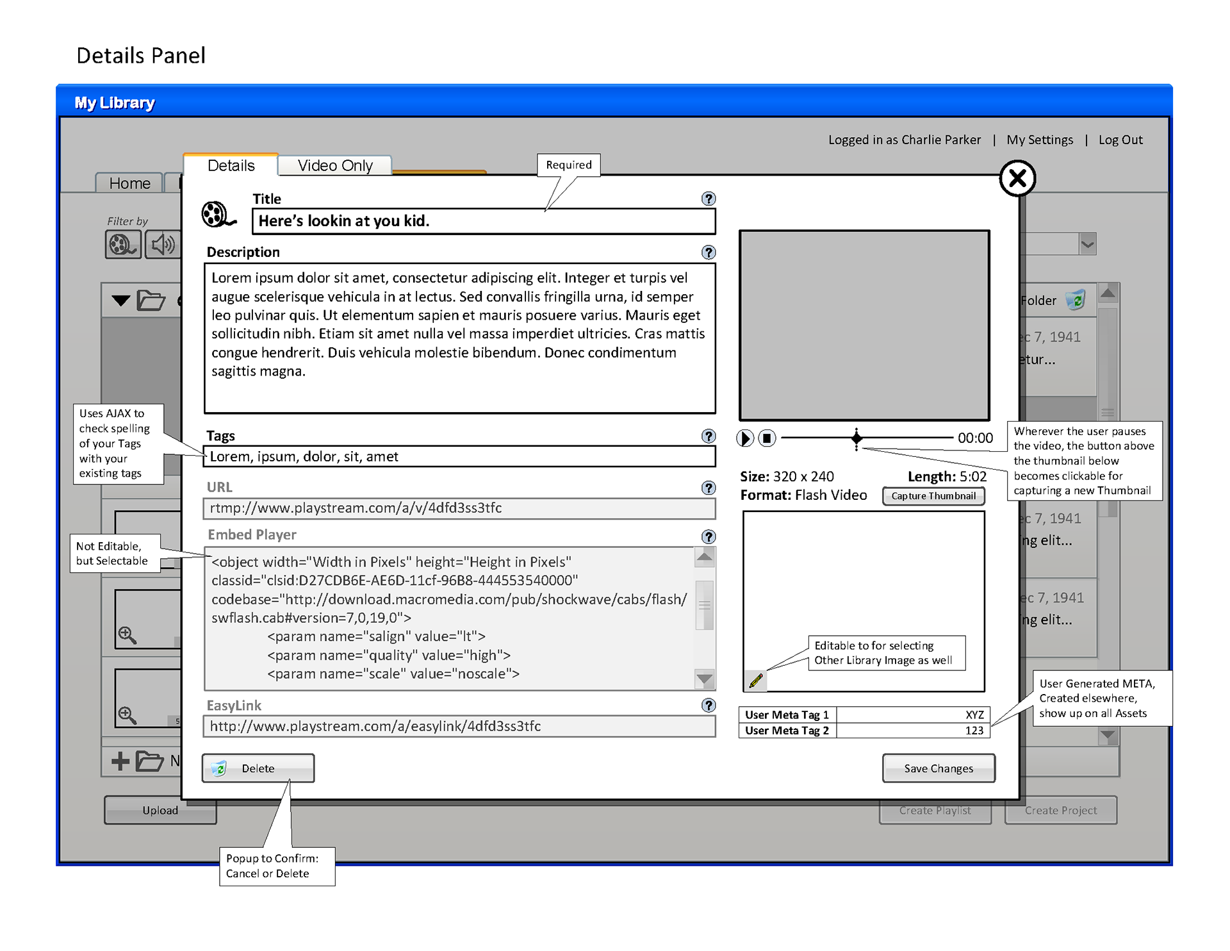This screenshot has height=951, width=1230.
Task: Click the zoom magnifier on library thumbnail
Action: (x=127, y=634)
